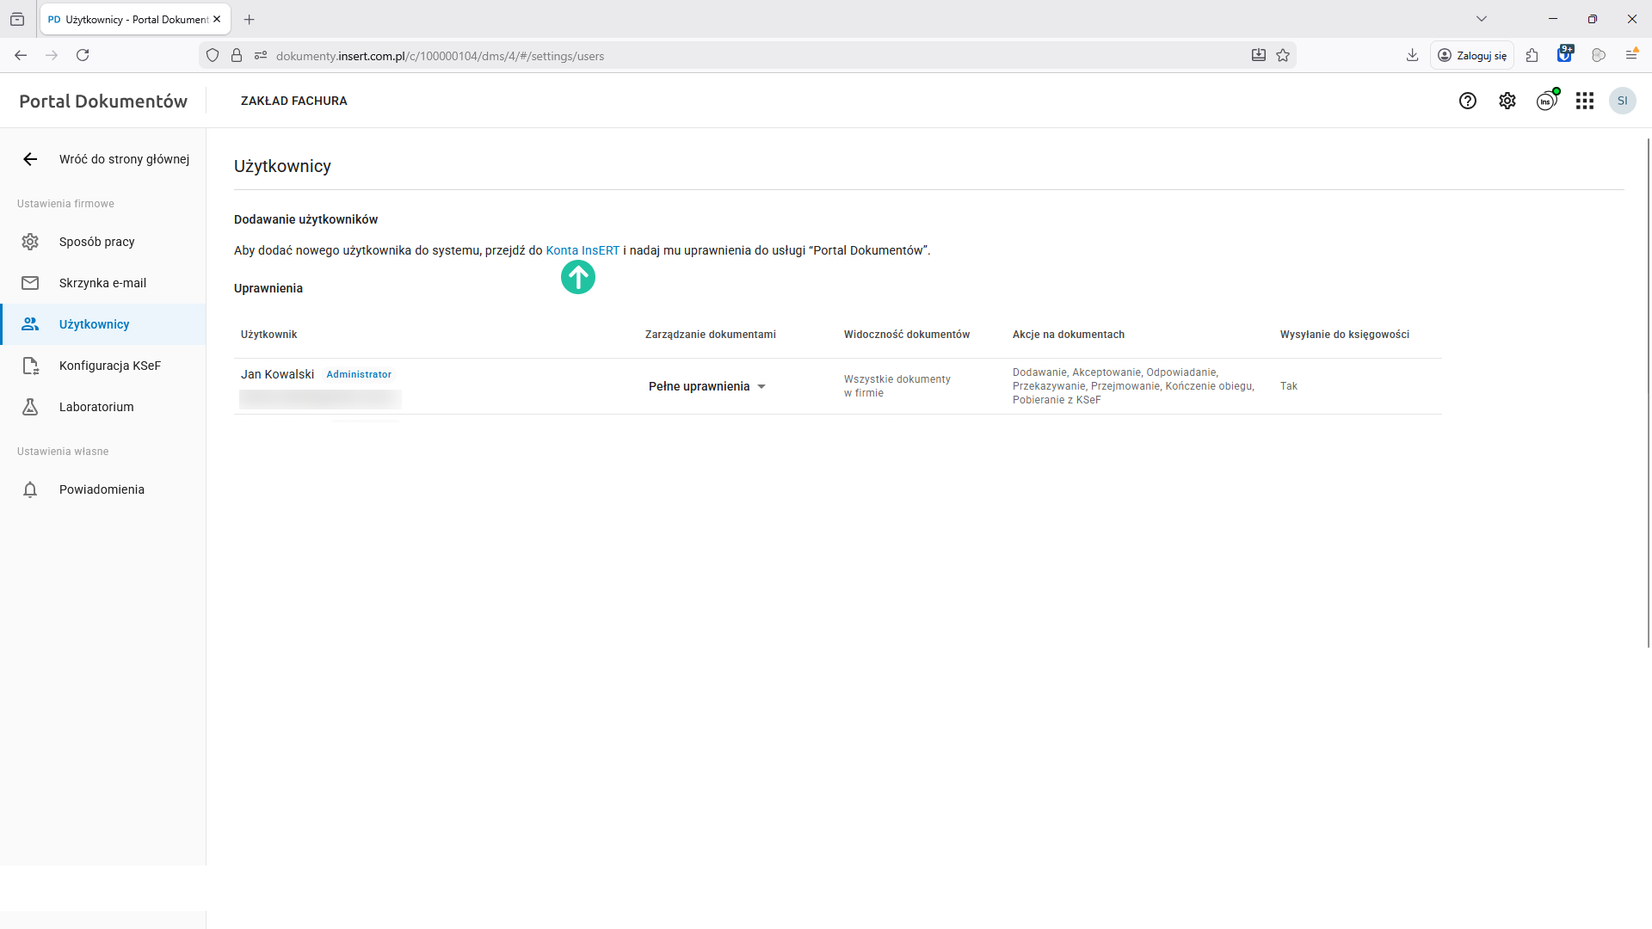Click the back arrow to main page
The width and height of the screenshot is (1652, 929).
click(30, 159)
